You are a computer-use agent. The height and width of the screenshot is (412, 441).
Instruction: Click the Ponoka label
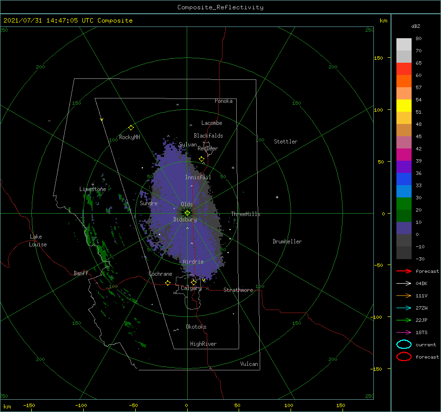pos(223,101)
